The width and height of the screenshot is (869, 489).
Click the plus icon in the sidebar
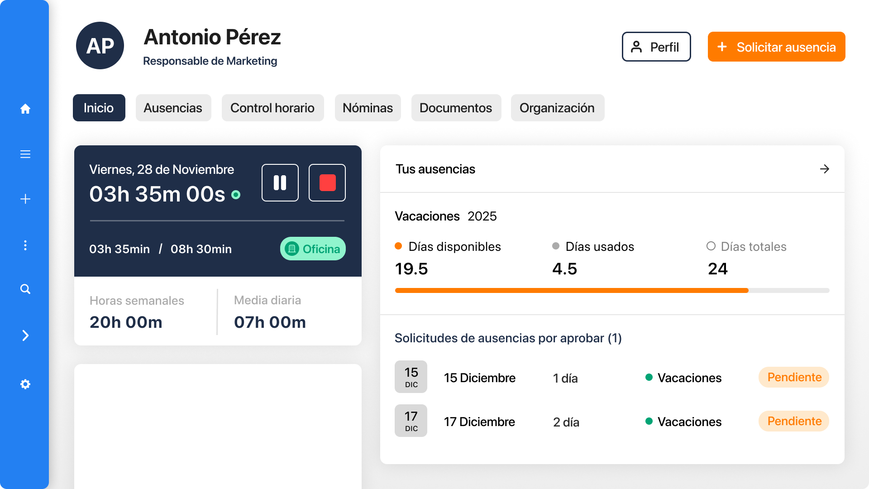(x=25, y=199)
